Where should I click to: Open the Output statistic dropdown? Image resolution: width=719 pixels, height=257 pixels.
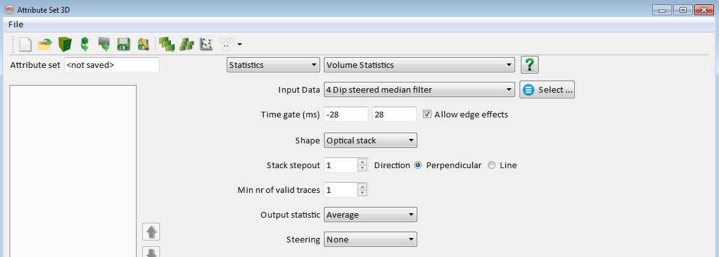point(370,215)
